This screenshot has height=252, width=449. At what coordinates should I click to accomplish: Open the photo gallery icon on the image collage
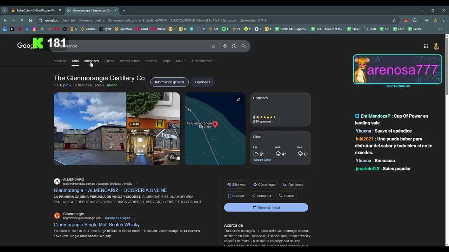click(x=172, y=157)
